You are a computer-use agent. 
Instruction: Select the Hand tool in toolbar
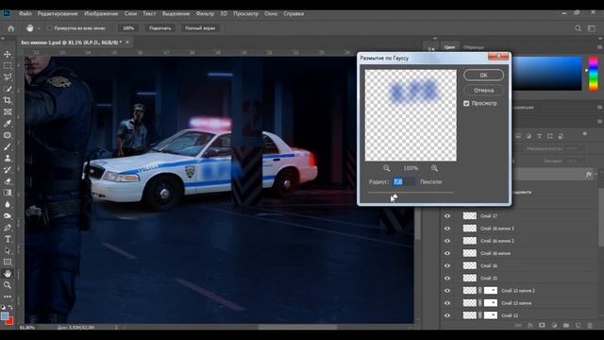click(x=8, y=274)
